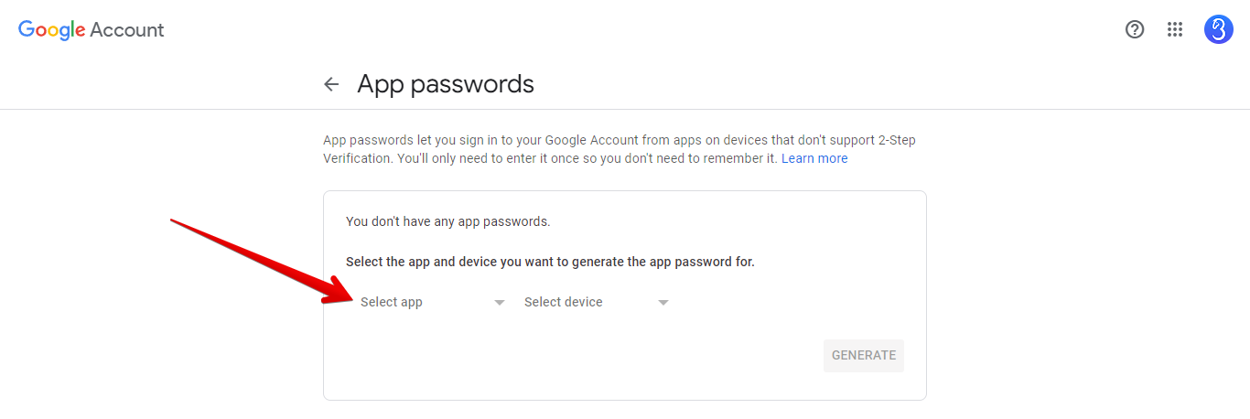Viewport: 1250px width, 419px height.
Task: Go back using the left arrow
Action: coord(331,84)
